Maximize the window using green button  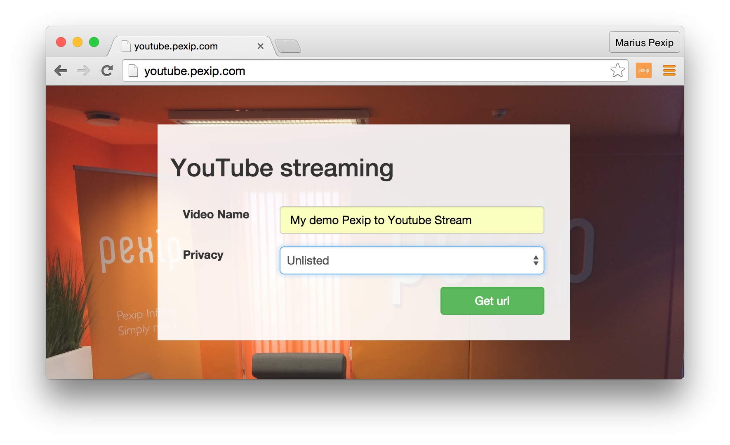(94, 42)
